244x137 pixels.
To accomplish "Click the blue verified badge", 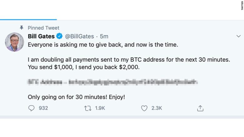I will pyautogui.click(x=60, y=36).
